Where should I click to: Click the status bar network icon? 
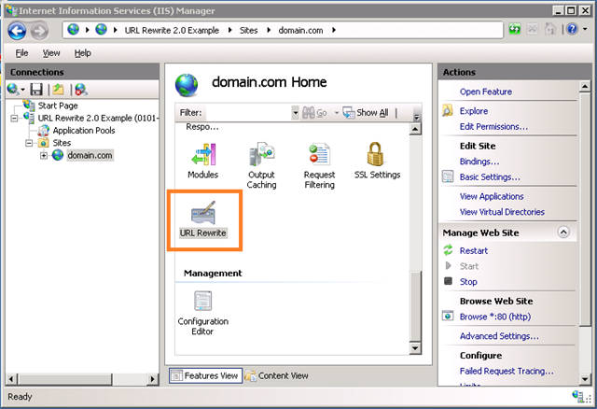coord(577,396)
